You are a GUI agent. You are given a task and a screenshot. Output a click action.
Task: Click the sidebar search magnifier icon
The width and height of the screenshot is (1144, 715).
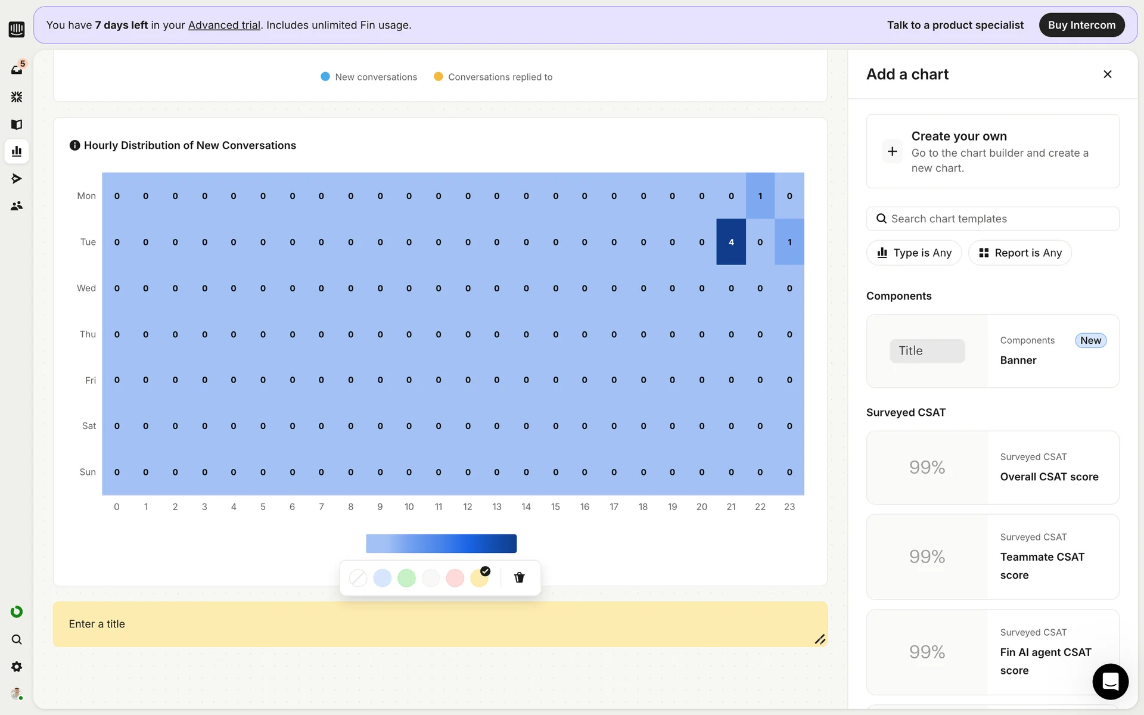tap(17, 639)
